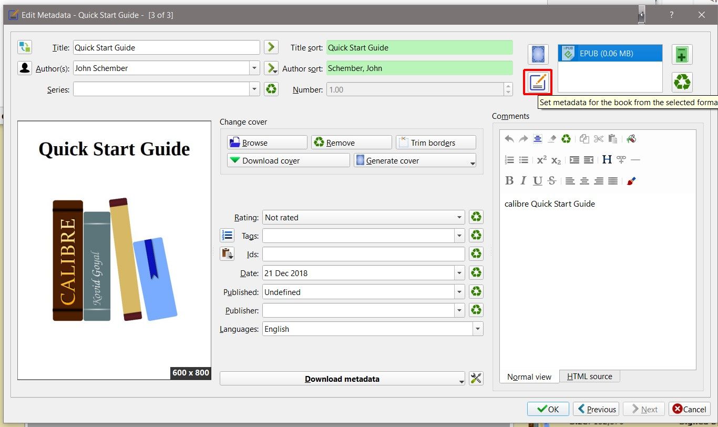Screen dimensions: 718x427
Task: Center-align comment text
Action: [584, 181]
